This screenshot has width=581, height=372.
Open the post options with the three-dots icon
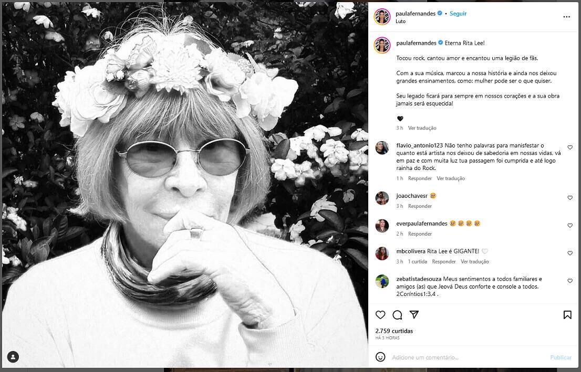click(x=566, y=16)
